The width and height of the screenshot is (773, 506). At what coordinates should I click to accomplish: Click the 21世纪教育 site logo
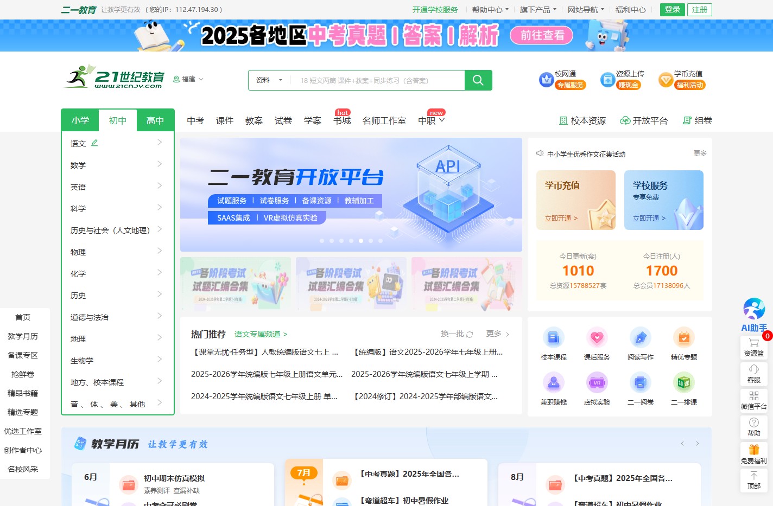pos(115,77)
